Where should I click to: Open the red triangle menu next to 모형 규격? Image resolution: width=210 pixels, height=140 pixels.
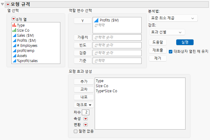(8, 4)
